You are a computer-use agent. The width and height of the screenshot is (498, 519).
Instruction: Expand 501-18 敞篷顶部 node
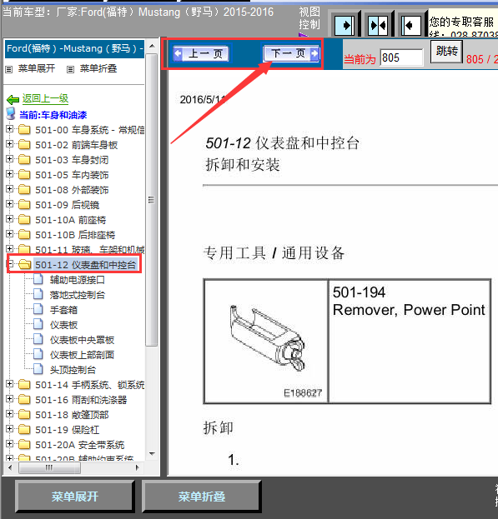coord(10,414)
